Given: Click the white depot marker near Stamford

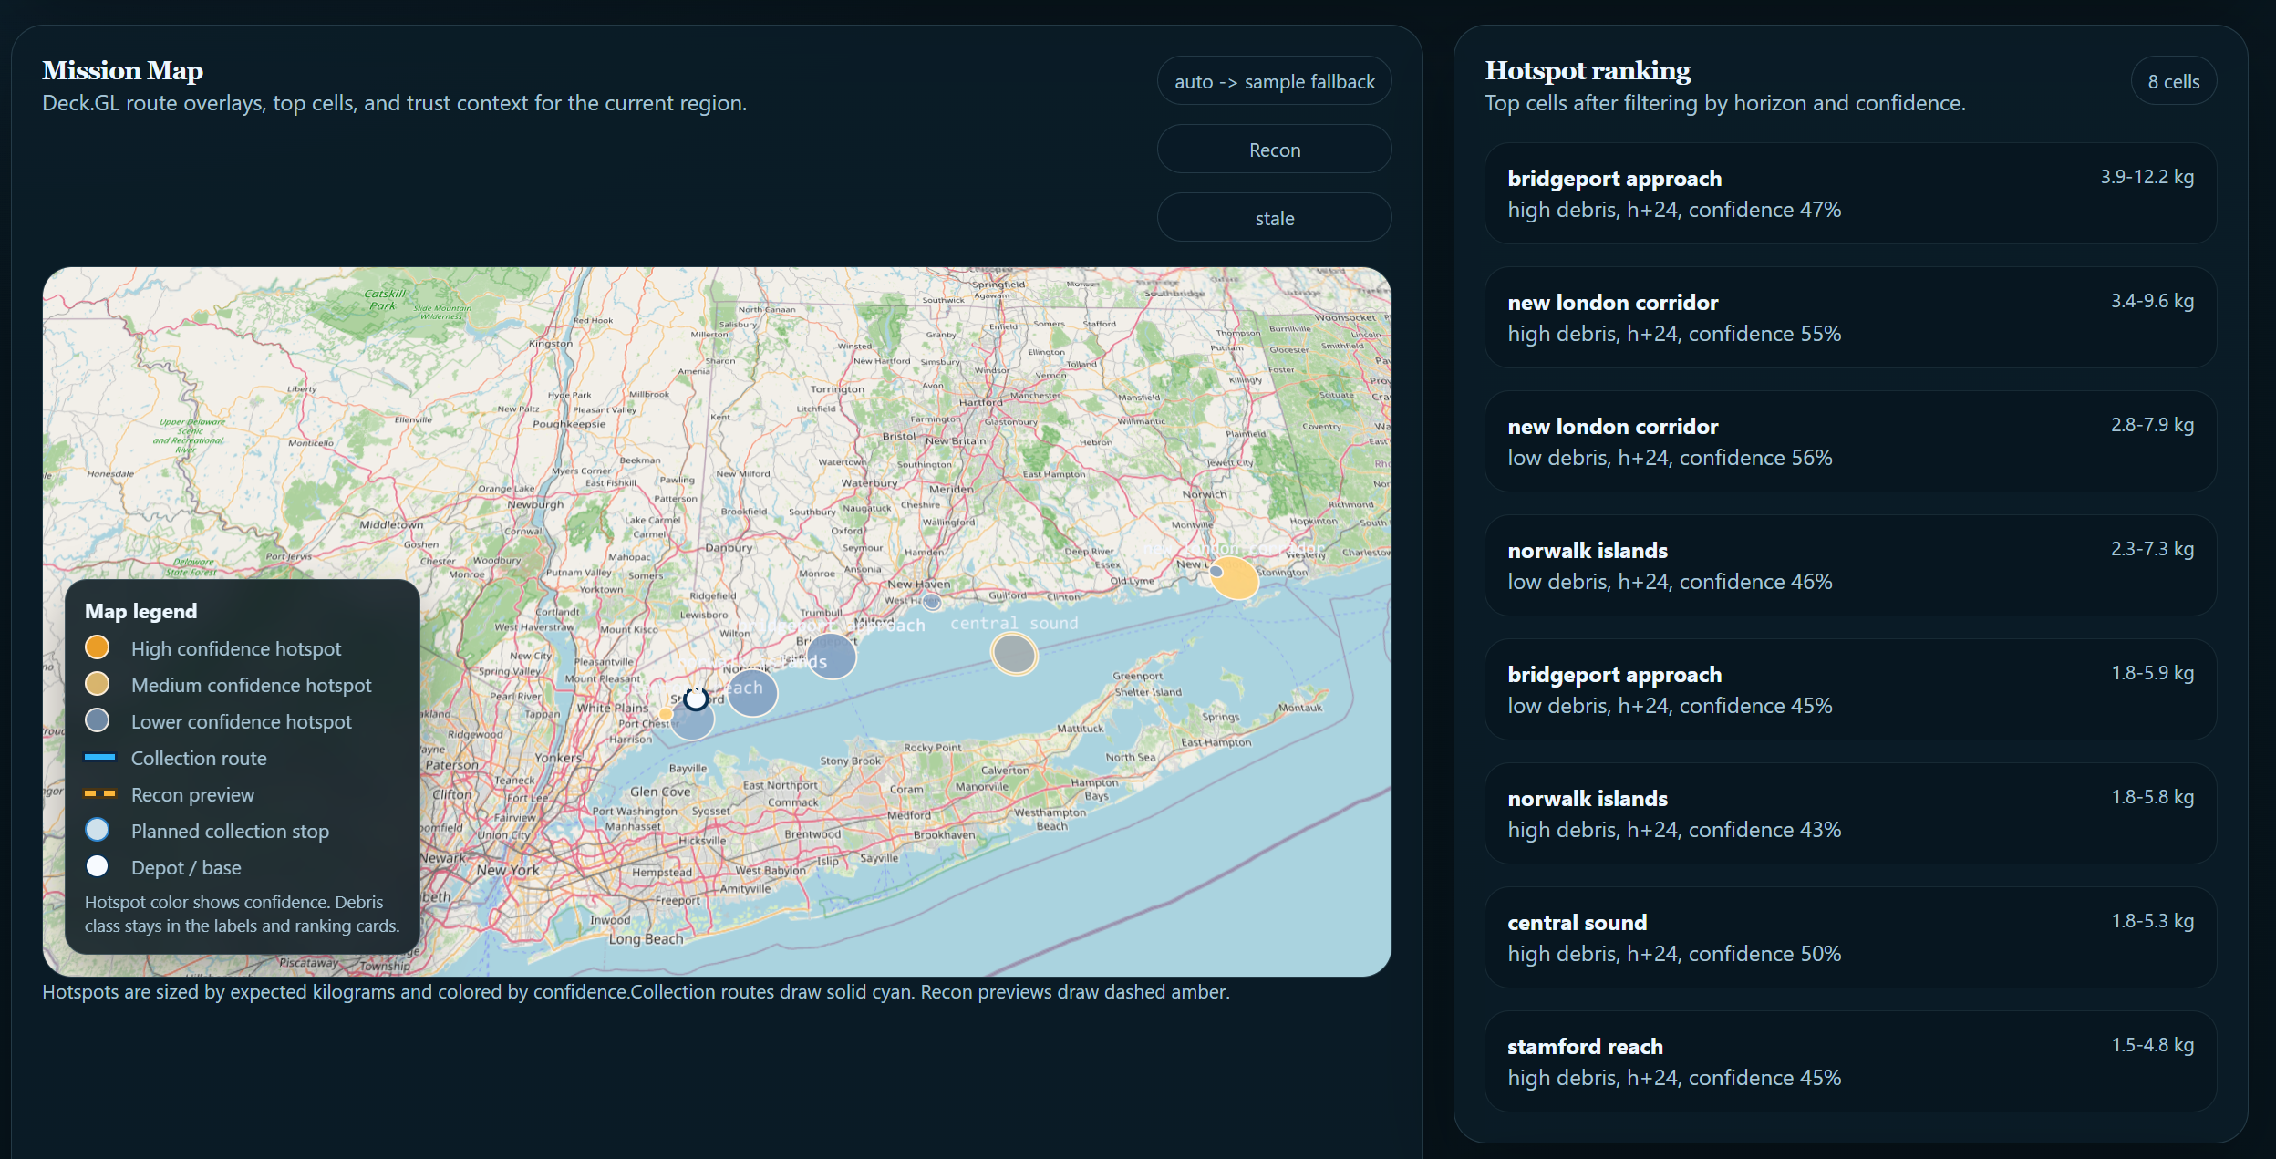Looking at the screenshot, I should pyautogui.click(x=696, y=699).
